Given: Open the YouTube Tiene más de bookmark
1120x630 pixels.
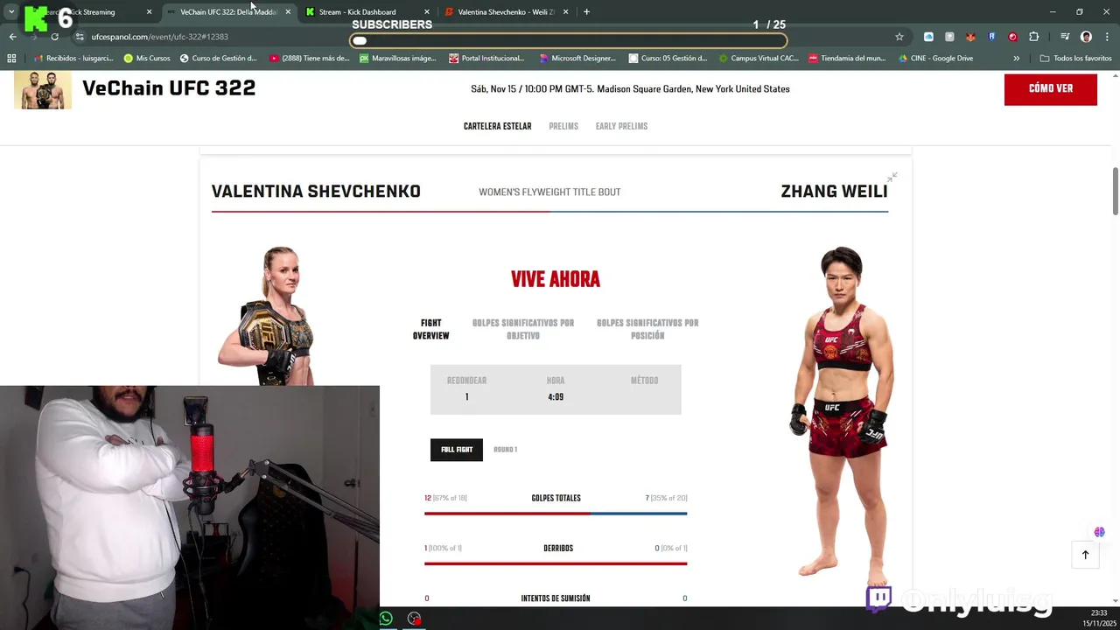Looking at the screenshot, I should tap(309, 59).
